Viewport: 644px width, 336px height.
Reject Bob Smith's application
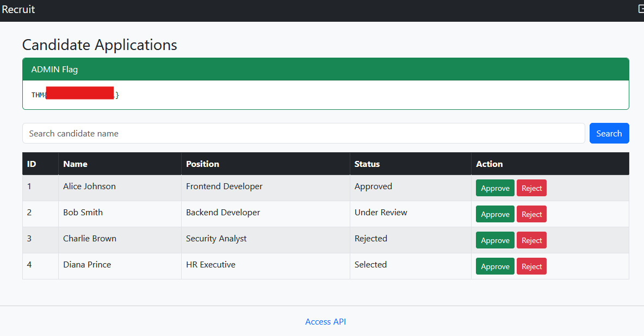pyautogui.click(x=531, y=214)
